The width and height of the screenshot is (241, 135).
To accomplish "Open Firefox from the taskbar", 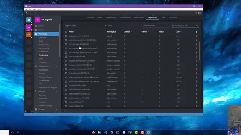I will [93, 132].
